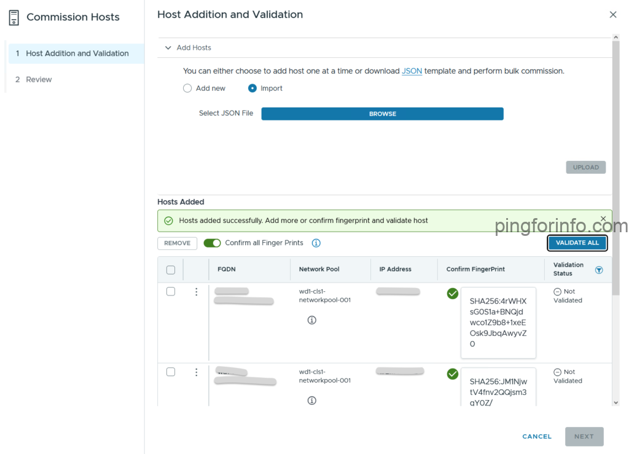Click second row network pool info icon
This screenshot has width=629, height=454.
tap(311, 401)
